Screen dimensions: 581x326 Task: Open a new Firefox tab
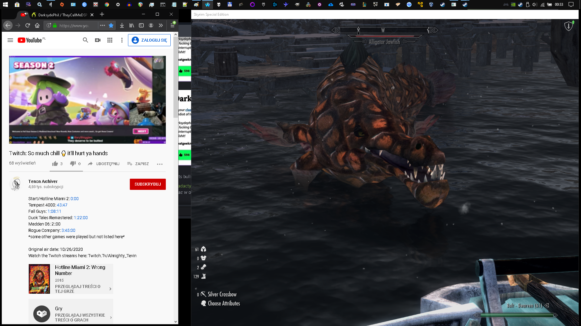[102, 14]
